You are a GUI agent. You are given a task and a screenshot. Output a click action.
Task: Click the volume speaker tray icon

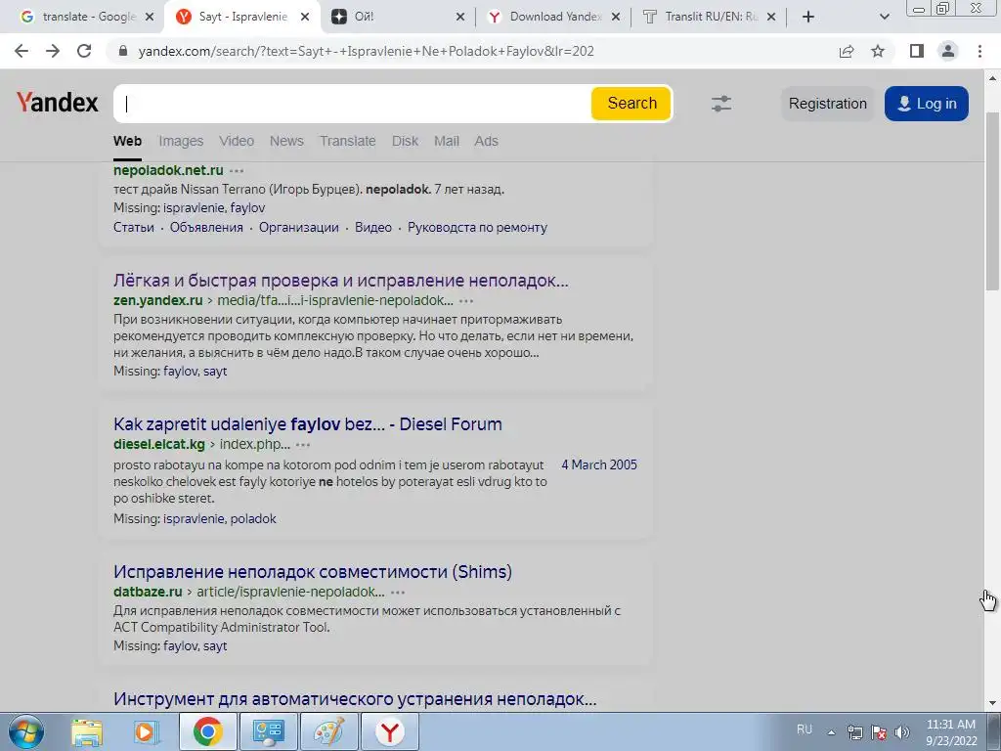coord(902,731)
